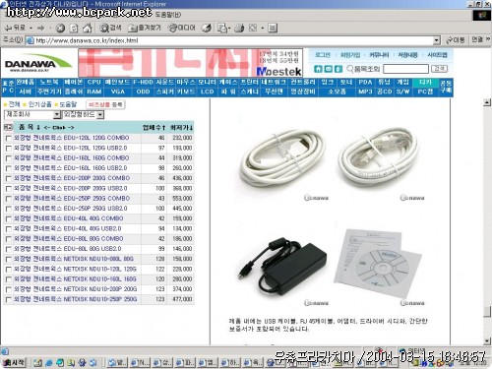The image size is (492, 369).
Task: Select checkbox for EDU-40L 40G USB2.0
Action: tap(8, 229)
